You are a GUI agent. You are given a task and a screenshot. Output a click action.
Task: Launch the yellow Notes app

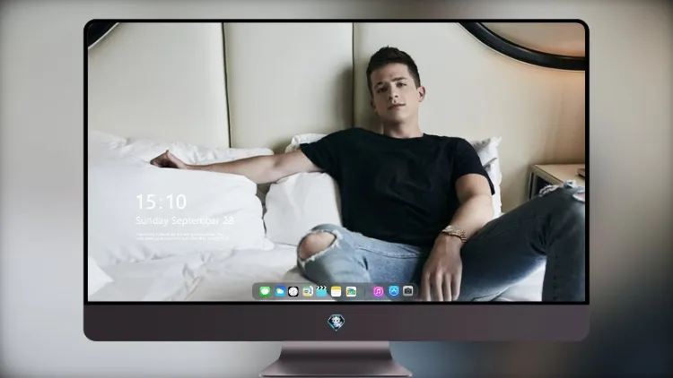336,292
